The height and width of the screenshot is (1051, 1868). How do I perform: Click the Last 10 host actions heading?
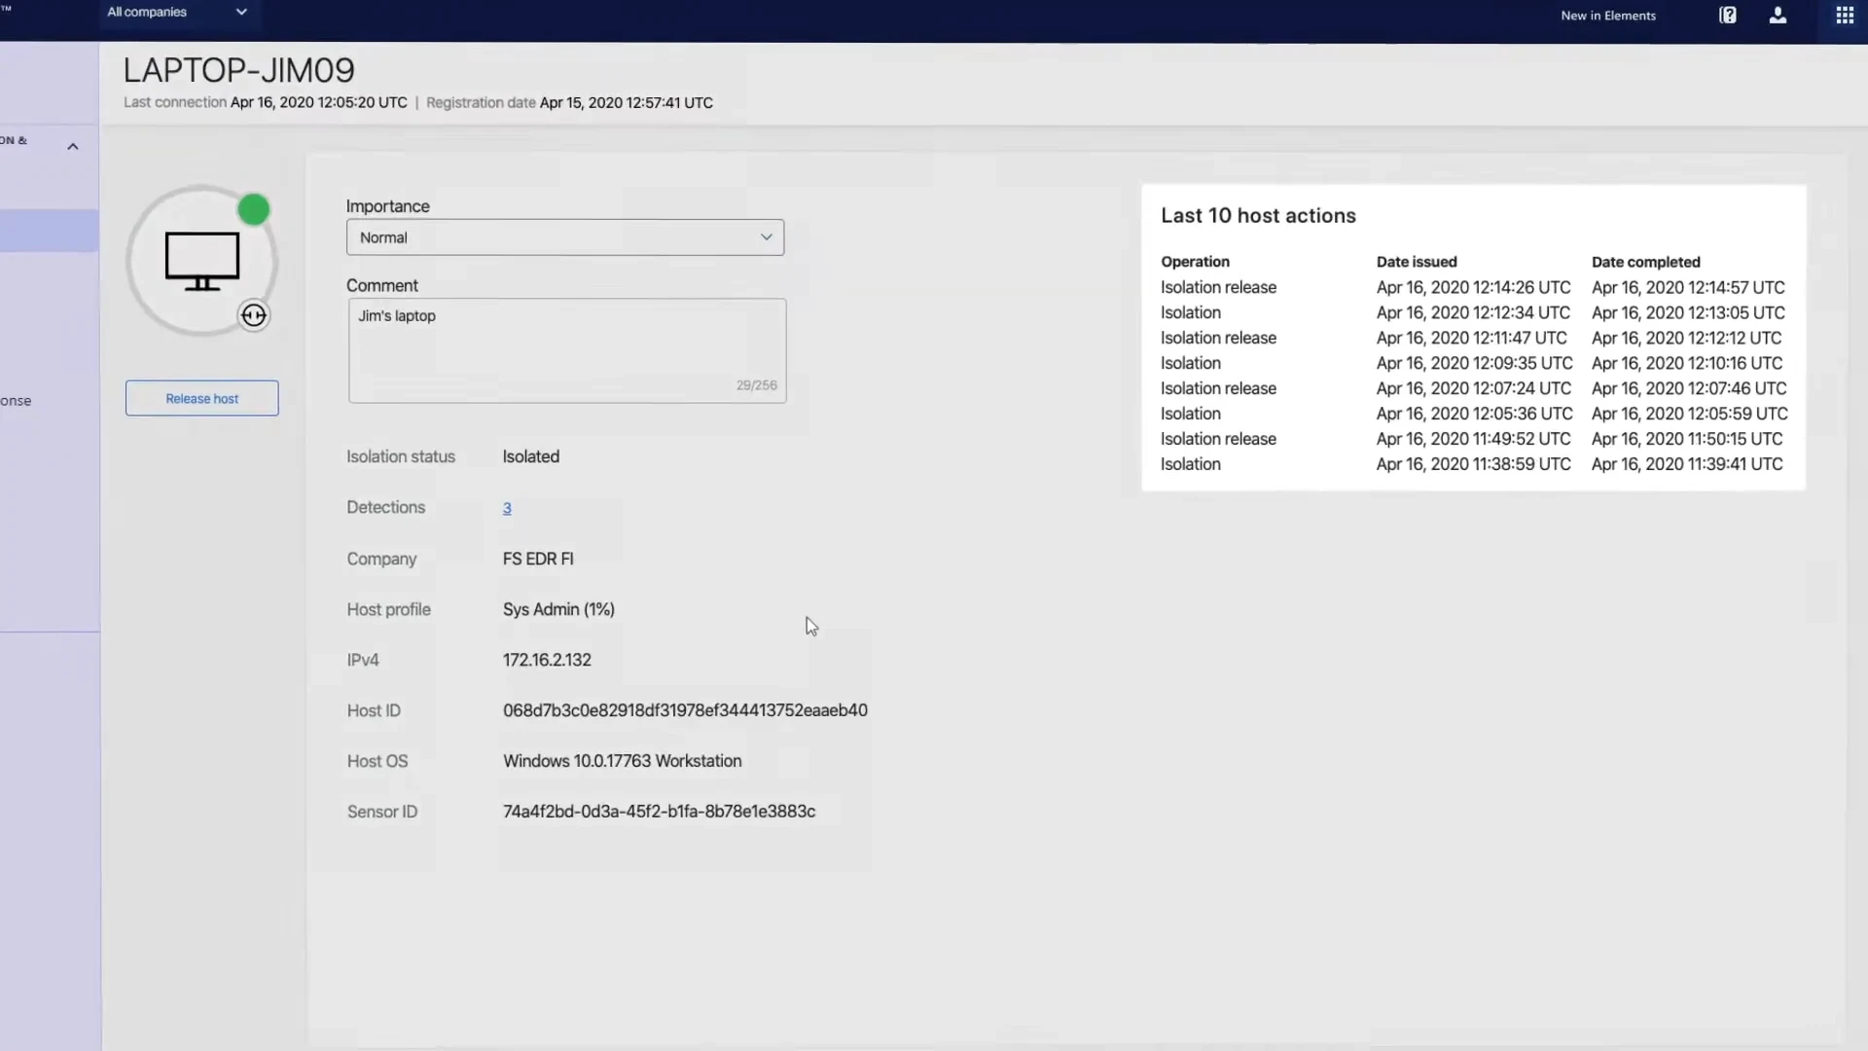1258,216
